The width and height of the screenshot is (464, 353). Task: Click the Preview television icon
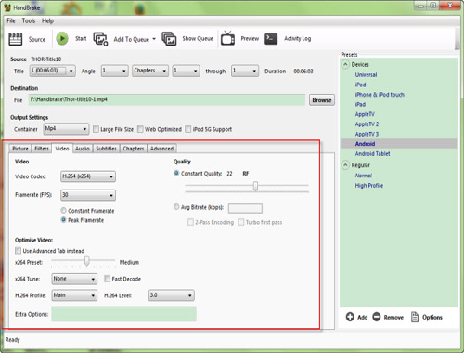227,39
